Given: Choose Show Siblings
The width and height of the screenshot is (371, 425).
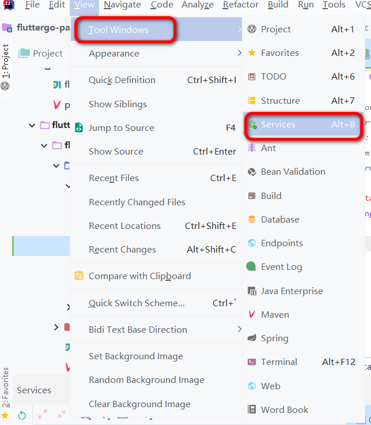Looking at the screenshot, I should (157, 104).
